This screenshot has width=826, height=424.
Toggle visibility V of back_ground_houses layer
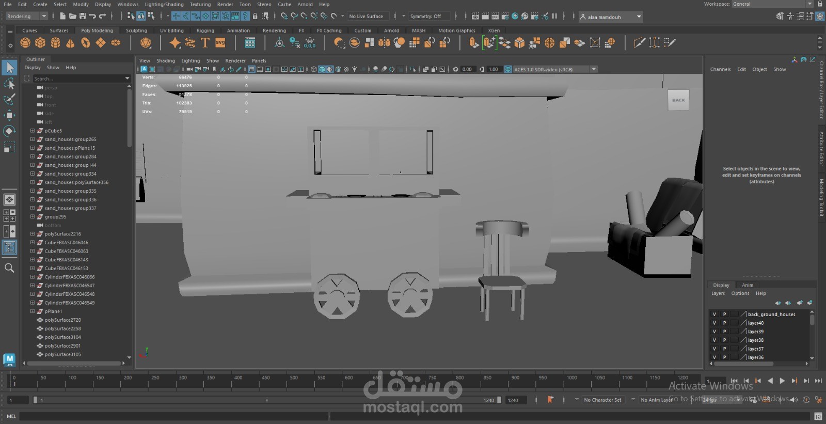pos(714,314)
